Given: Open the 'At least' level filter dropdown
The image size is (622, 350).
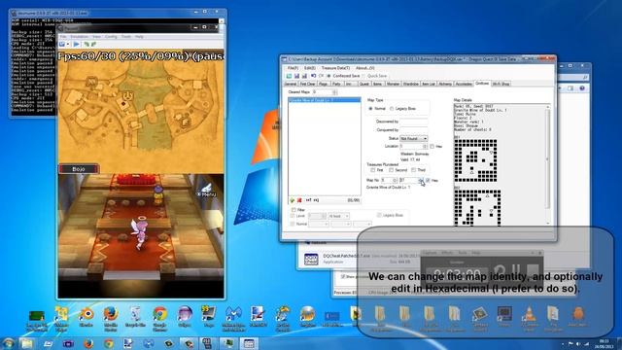Looking at the screenshot, I should pyautogui.click(x=338, y=216).
